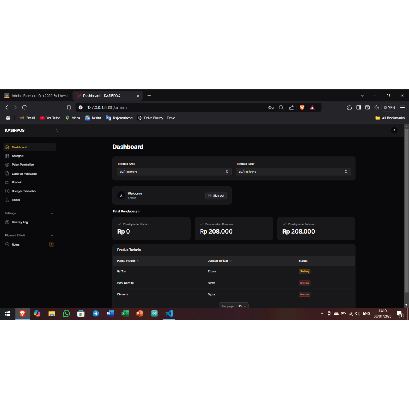The width and height of the screenshot is (409, 409).
Task: Bookmark this page using the bookmark icon
Action: coord(69,107)
